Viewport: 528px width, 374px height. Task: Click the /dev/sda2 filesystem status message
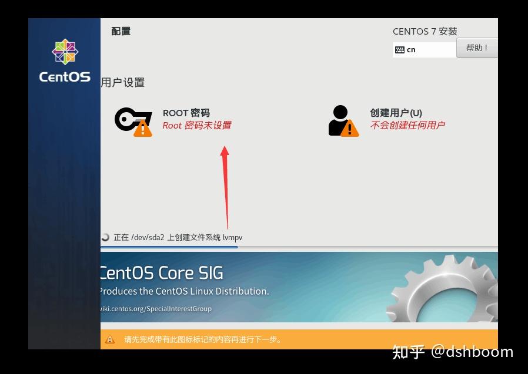[x=176, y=237]
